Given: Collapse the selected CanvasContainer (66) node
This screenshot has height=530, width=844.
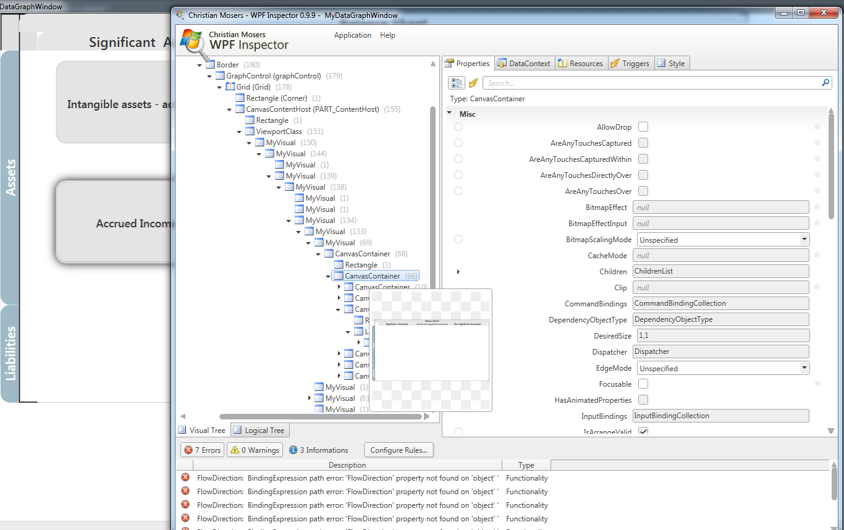Looking at the screenshot, I should [328, 276].
